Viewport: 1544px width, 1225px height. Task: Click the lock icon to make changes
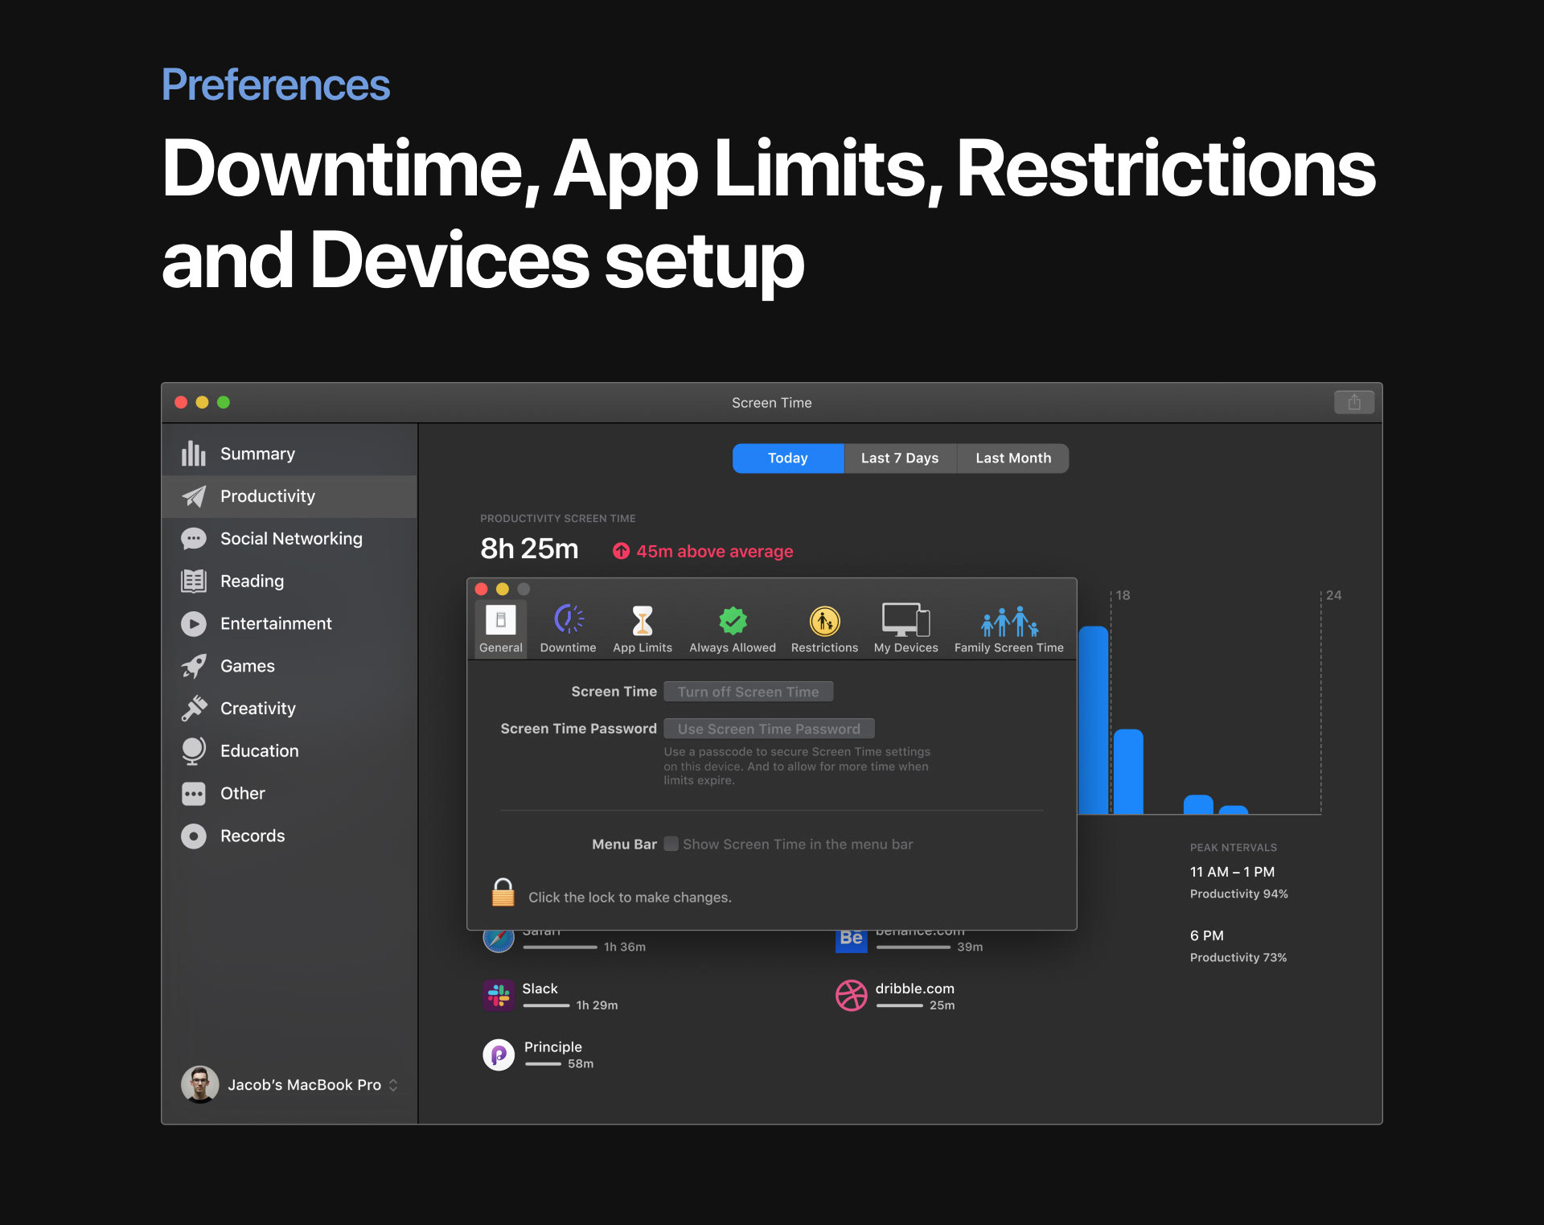coord(503,893)
